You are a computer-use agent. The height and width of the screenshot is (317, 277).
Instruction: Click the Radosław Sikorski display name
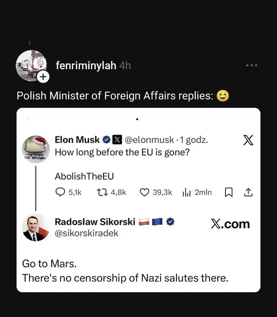95,222
